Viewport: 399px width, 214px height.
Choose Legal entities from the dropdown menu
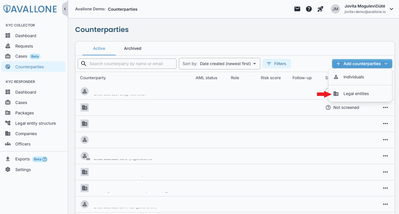click(360, 94)
